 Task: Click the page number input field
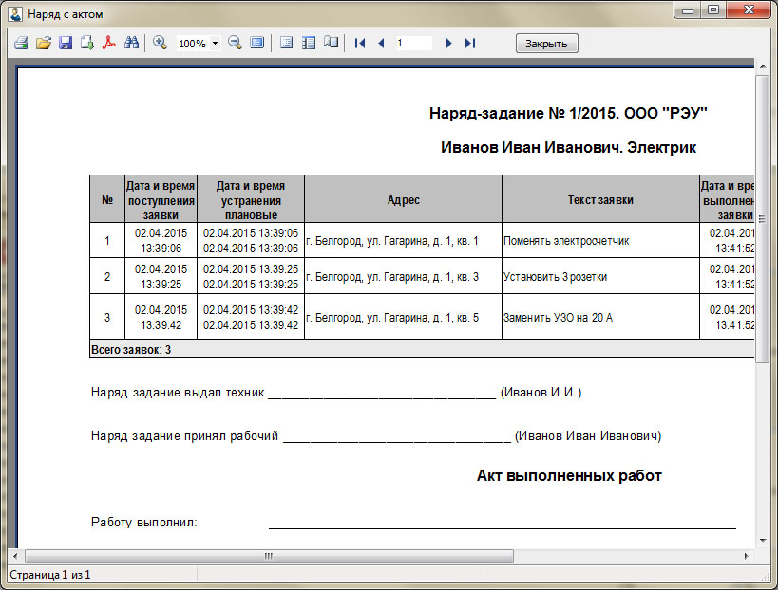click(x=414, y=44)
